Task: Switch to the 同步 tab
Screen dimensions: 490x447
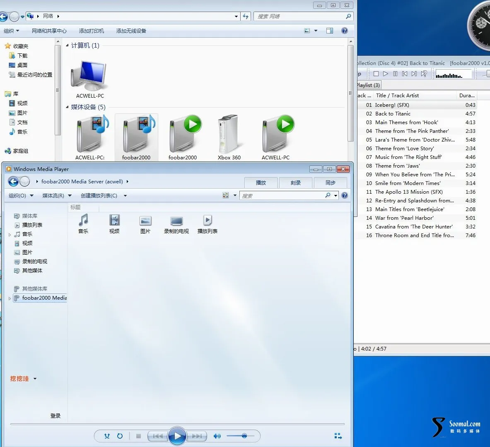Action: point(330,183)
